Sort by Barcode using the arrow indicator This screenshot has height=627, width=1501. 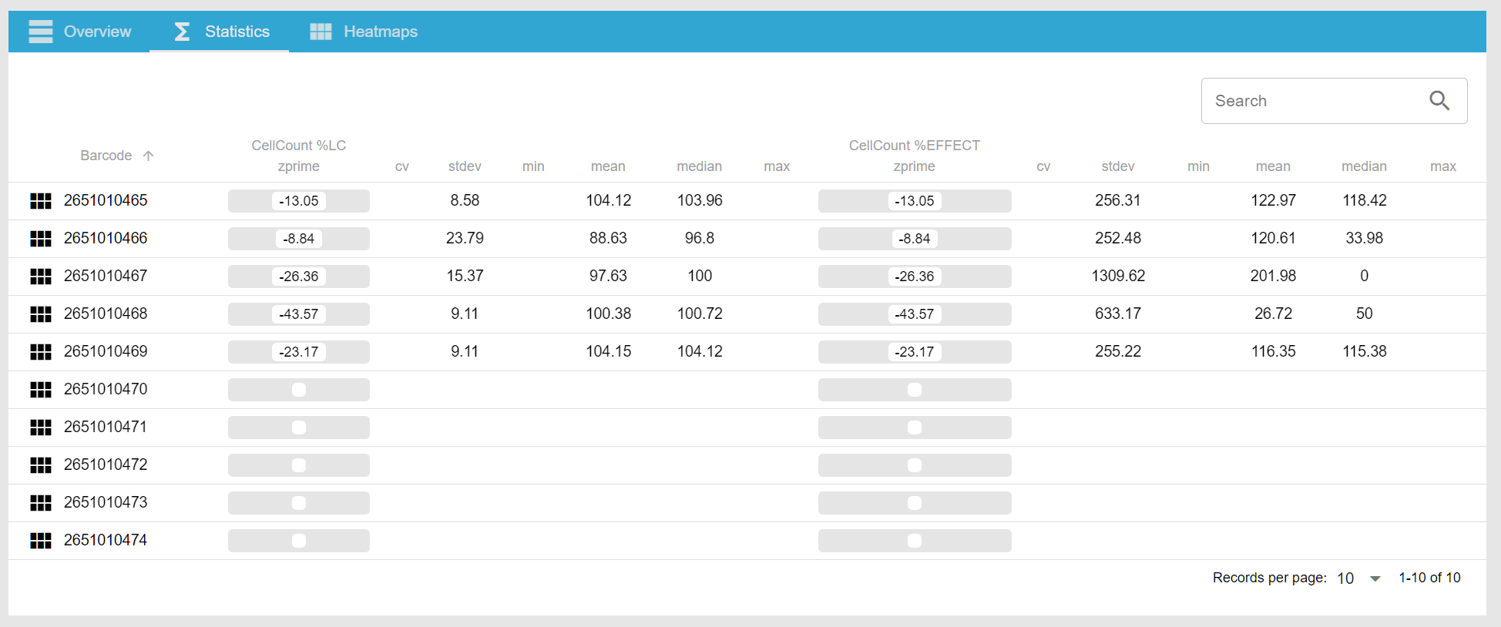tap(148, 156)
